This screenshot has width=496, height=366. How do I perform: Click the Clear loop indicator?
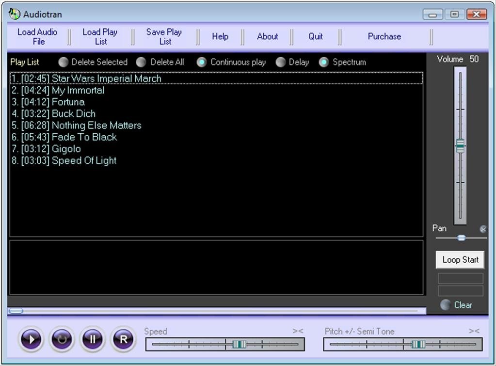click(446, 304)
